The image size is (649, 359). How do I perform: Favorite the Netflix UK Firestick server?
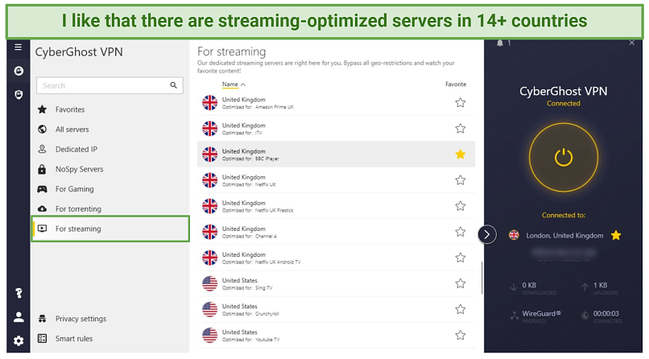click(x=461, y=206)
